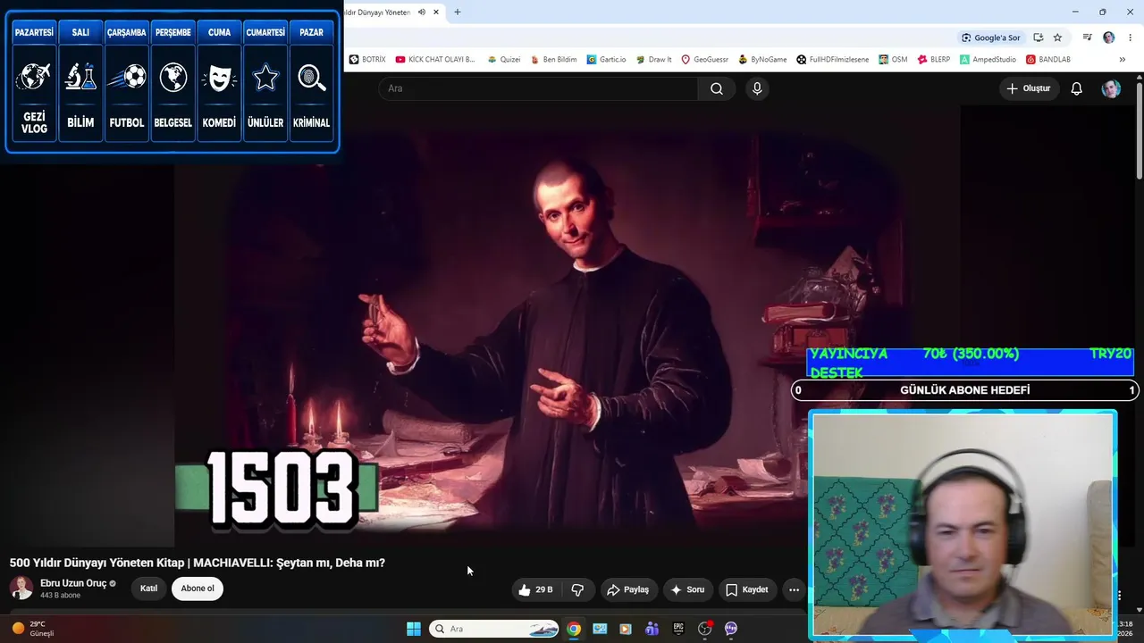Open the weather widget showing 29°C Güneşli
Viewport: 1144px width, 643px height.
pos(32,629)
